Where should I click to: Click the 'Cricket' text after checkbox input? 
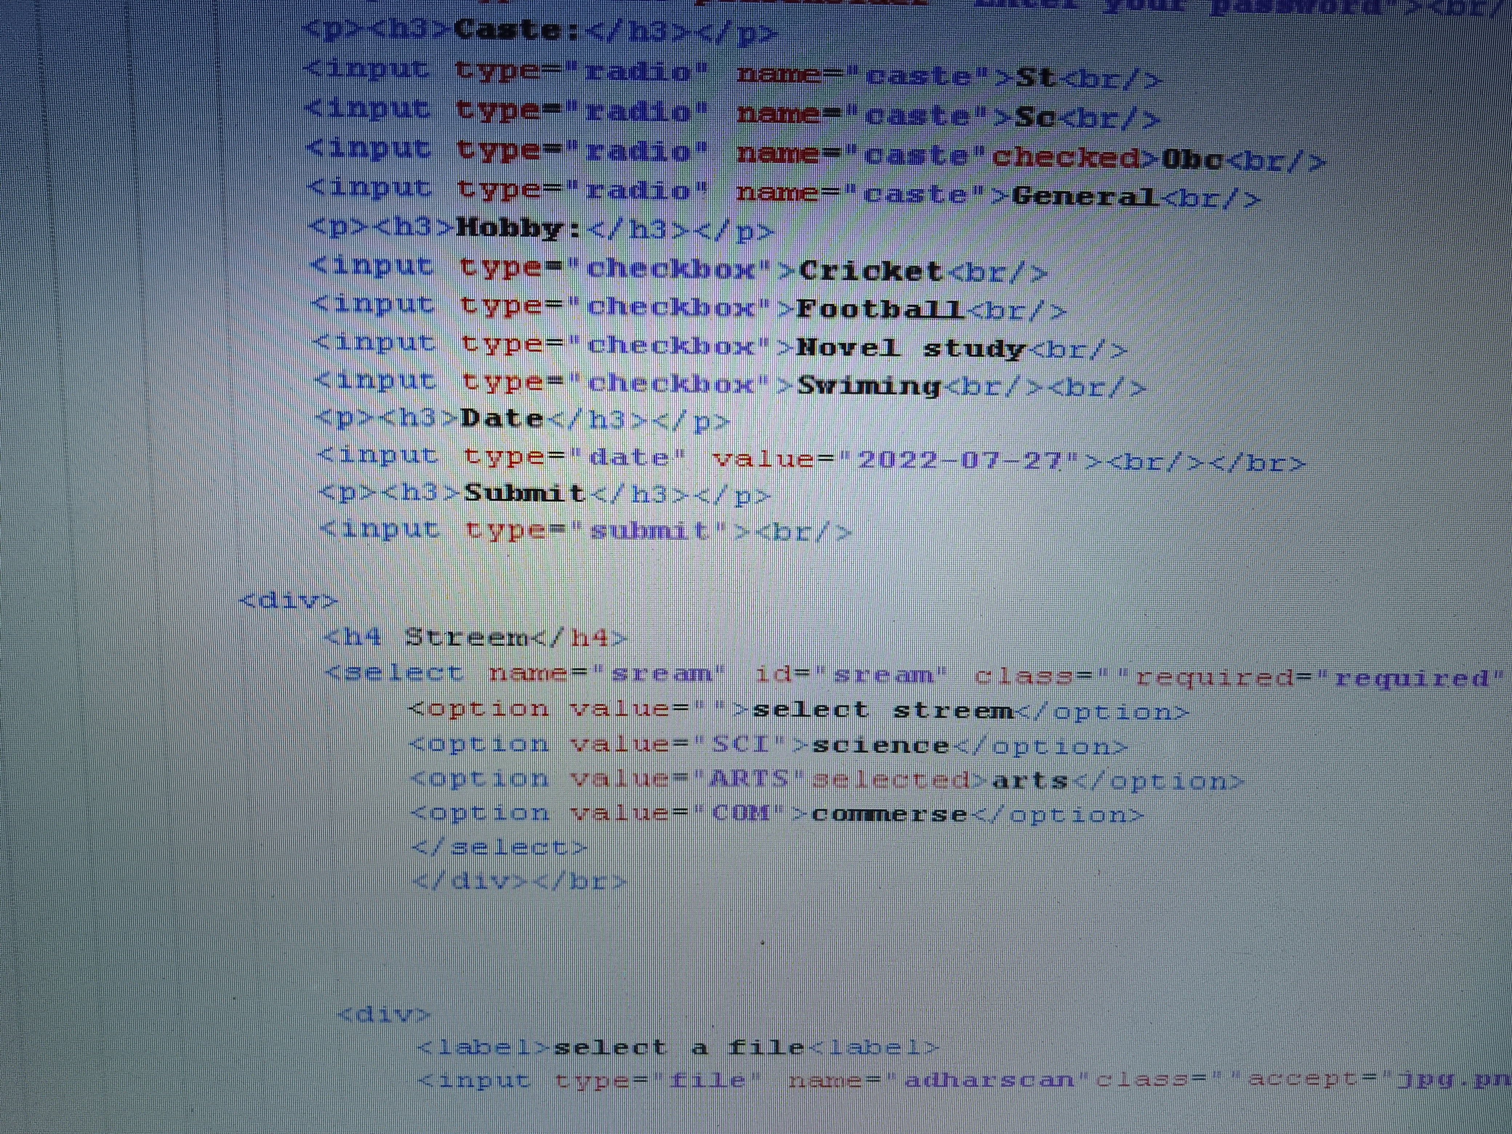[872, 272]
